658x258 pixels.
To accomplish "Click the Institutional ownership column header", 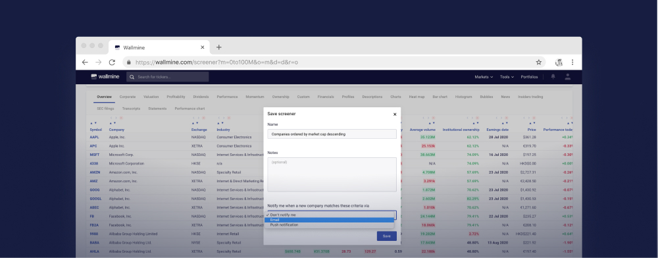I will point(461,130).
